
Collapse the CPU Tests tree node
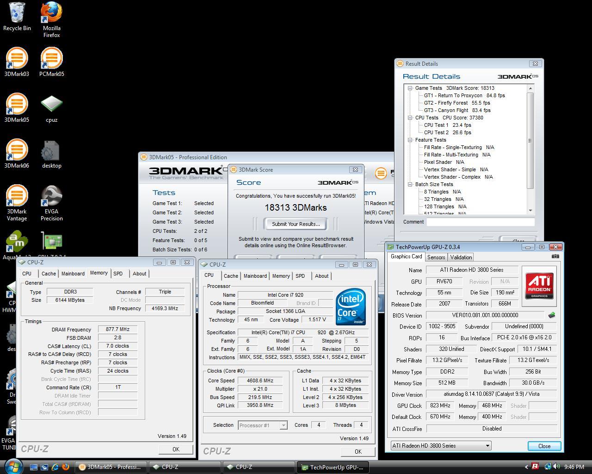410,118
